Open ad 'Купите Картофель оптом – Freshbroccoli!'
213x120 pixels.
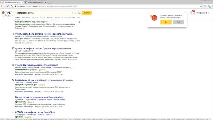36,65
